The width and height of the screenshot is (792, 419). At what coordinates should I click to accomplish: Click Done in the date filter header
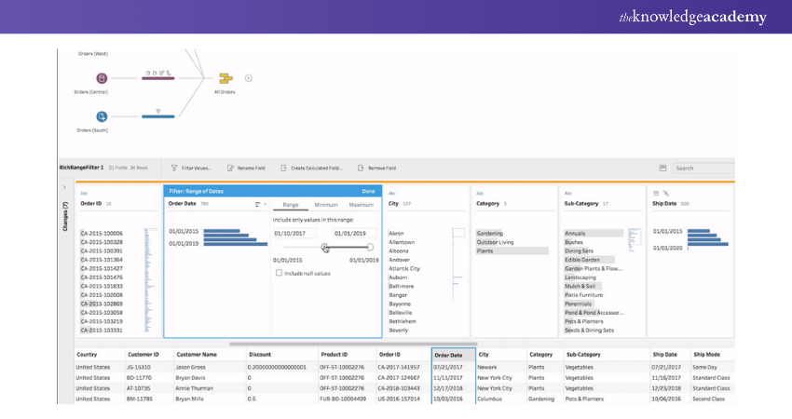coord(368,191)
